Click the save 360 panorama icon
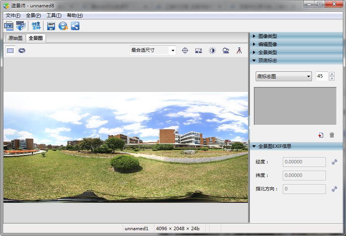Screen dimensions: 346x236 pyautogui.click(x=51, y=26)
